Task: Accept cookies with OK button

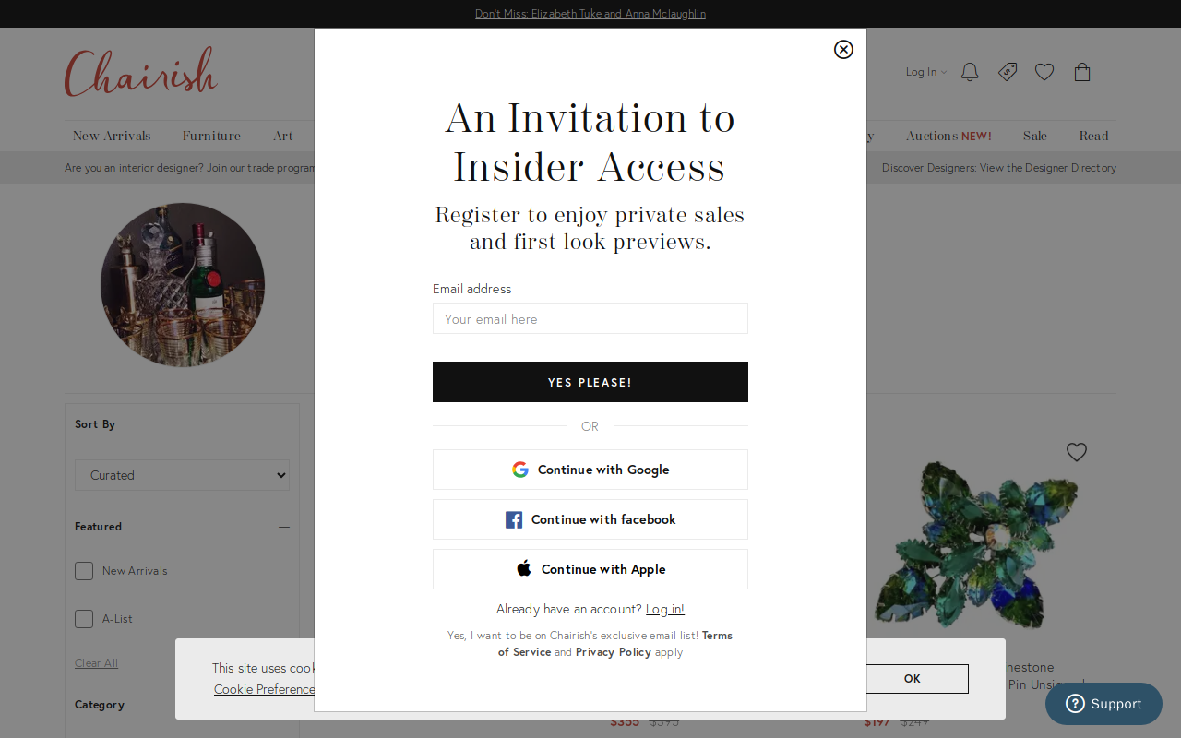Action: [x=913, y=679]
